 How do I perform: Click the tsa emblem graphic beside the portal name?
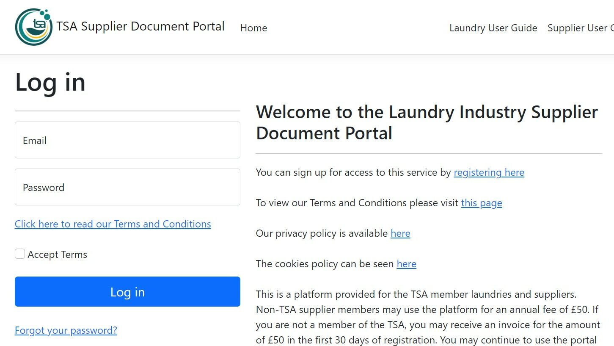33,26
